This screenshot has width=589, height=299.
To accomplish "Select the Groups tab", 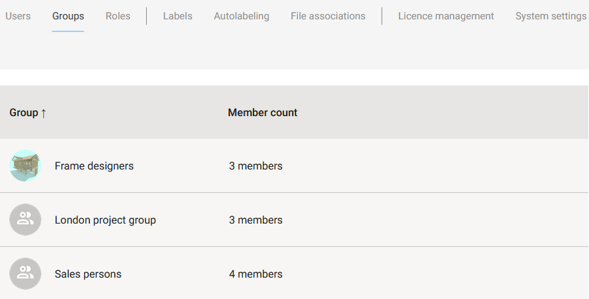I will (68, 16).
